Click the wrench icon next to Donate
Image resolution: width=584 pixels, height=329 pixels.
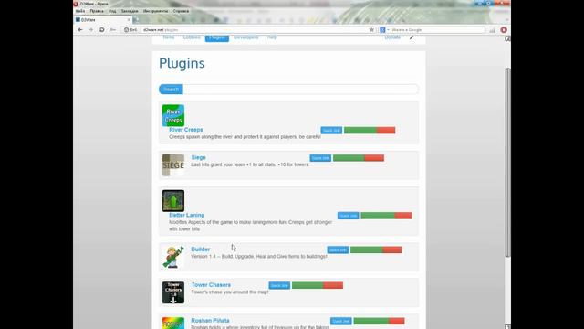[x=412, y=37]
